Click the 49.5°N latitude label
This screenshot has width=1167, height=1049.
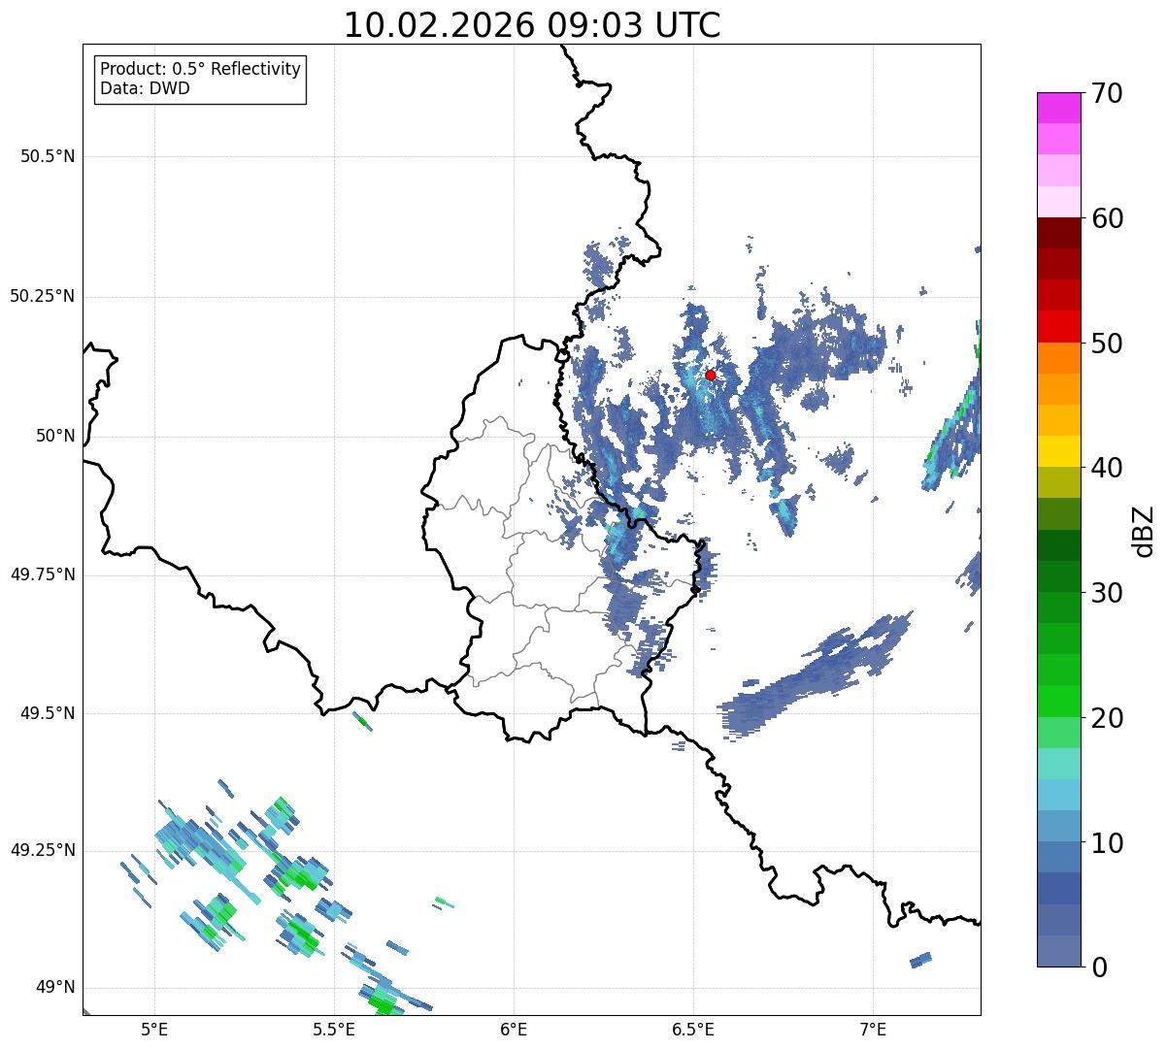48,713
